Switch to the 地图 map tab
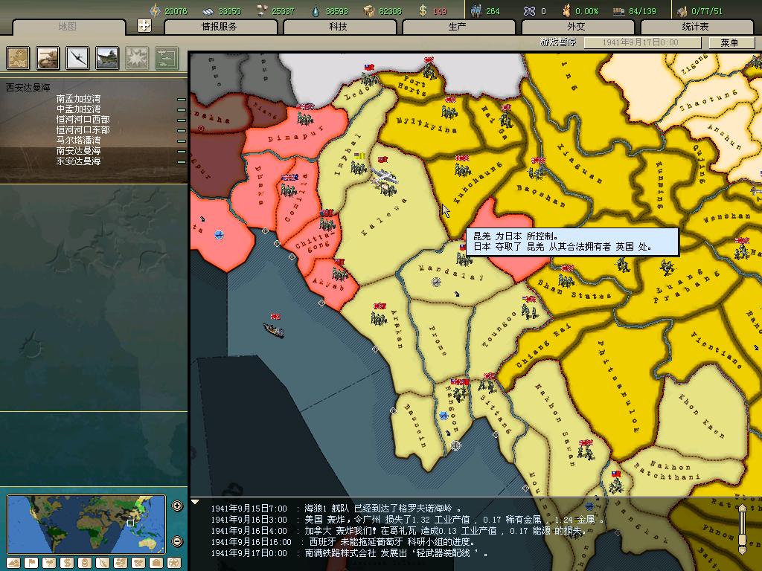 click(x=68, y=27)
